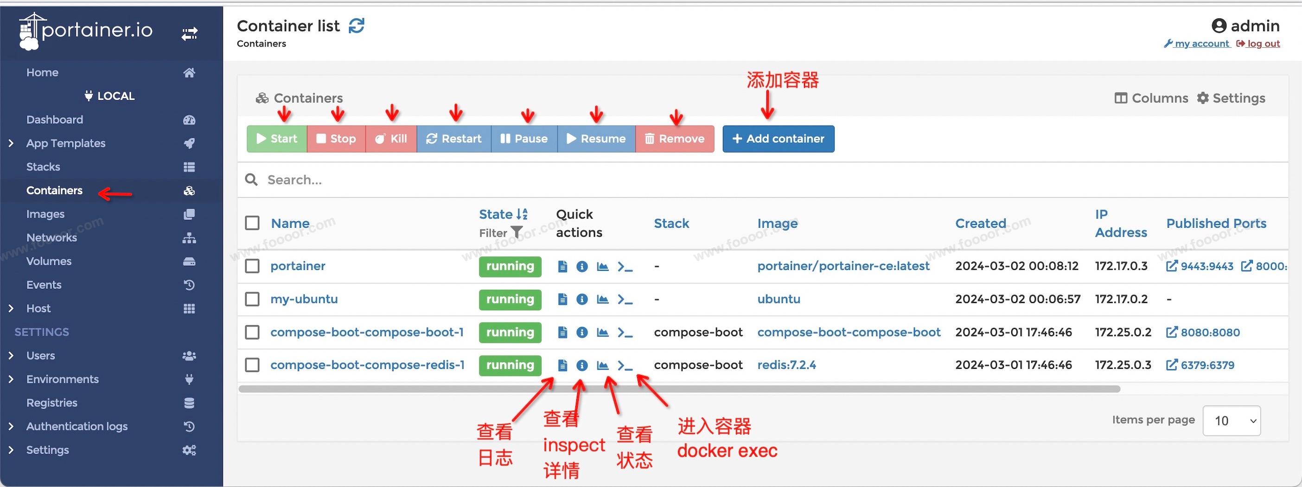
Task: Select the my-ubuntu row checkbox
Action: click(x=252, y=299)
